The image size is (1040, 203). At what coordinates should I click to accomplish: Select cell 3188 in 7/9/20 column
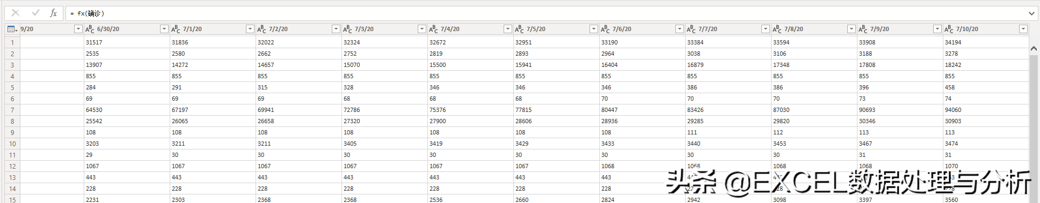pyautogui.click(x=900, y=54)
